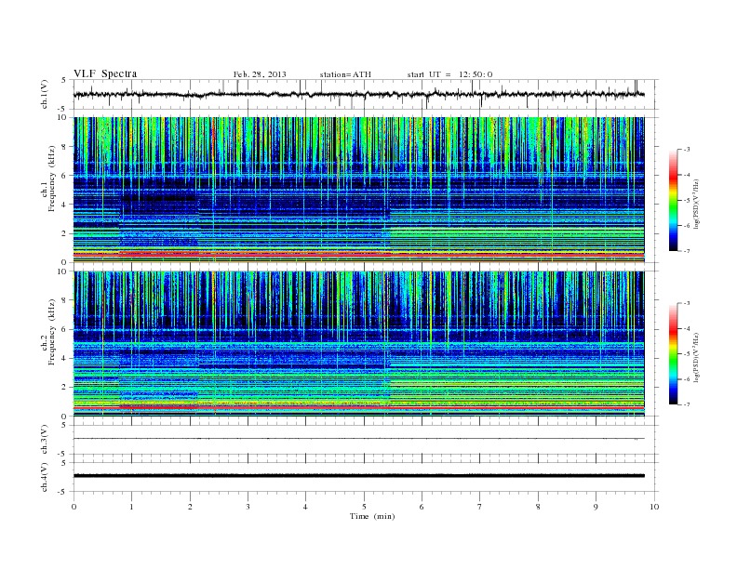Click the ch.1 voltage waveform trace
The width and height of the screenshot is (737, 569).
coord(358,94)
